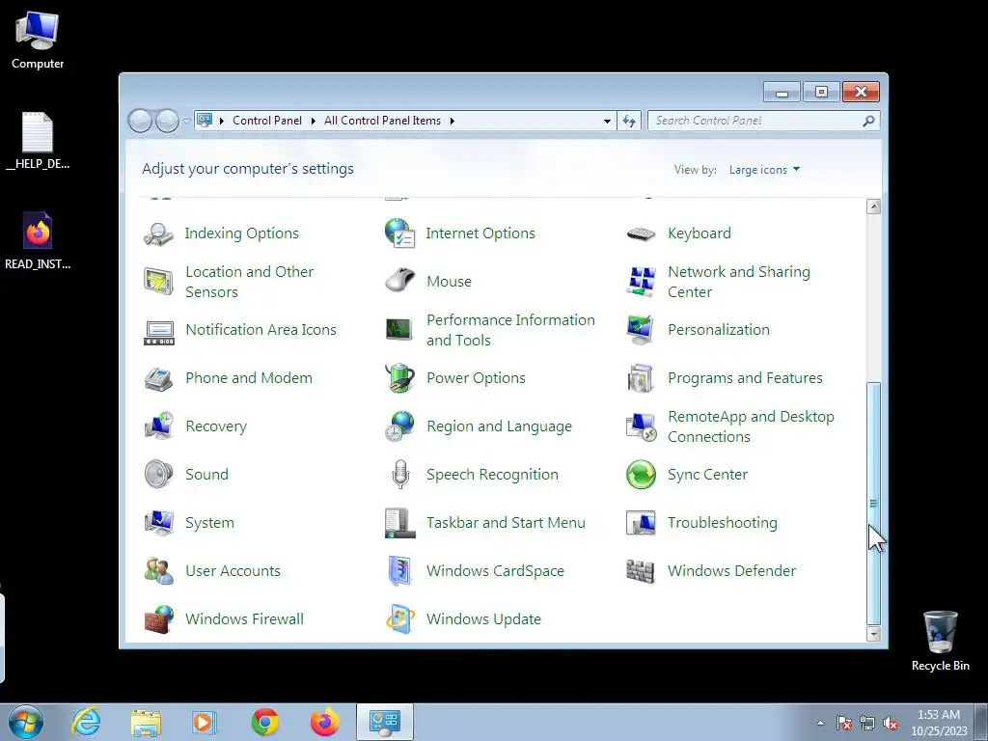Image resolution: width=988 pixels, height=741 pixels.
Task: Click the Action Center flag tray icon
Action: tap(844, 723)
